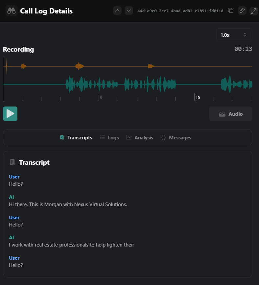259x285 pixels.
Task: Expand the panel to fullscreen
Action: click(x=254, y=11)
